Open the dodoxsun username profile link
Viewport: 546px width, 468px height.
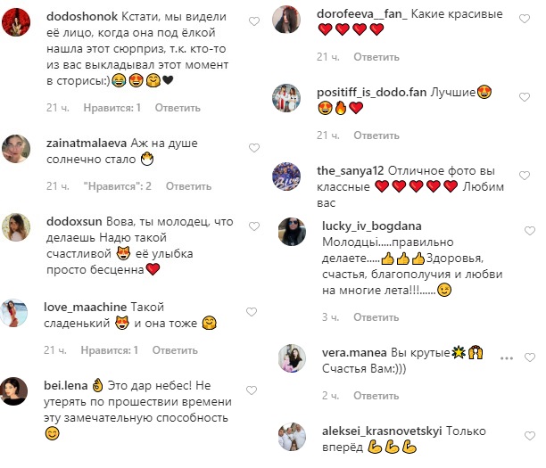74,222
